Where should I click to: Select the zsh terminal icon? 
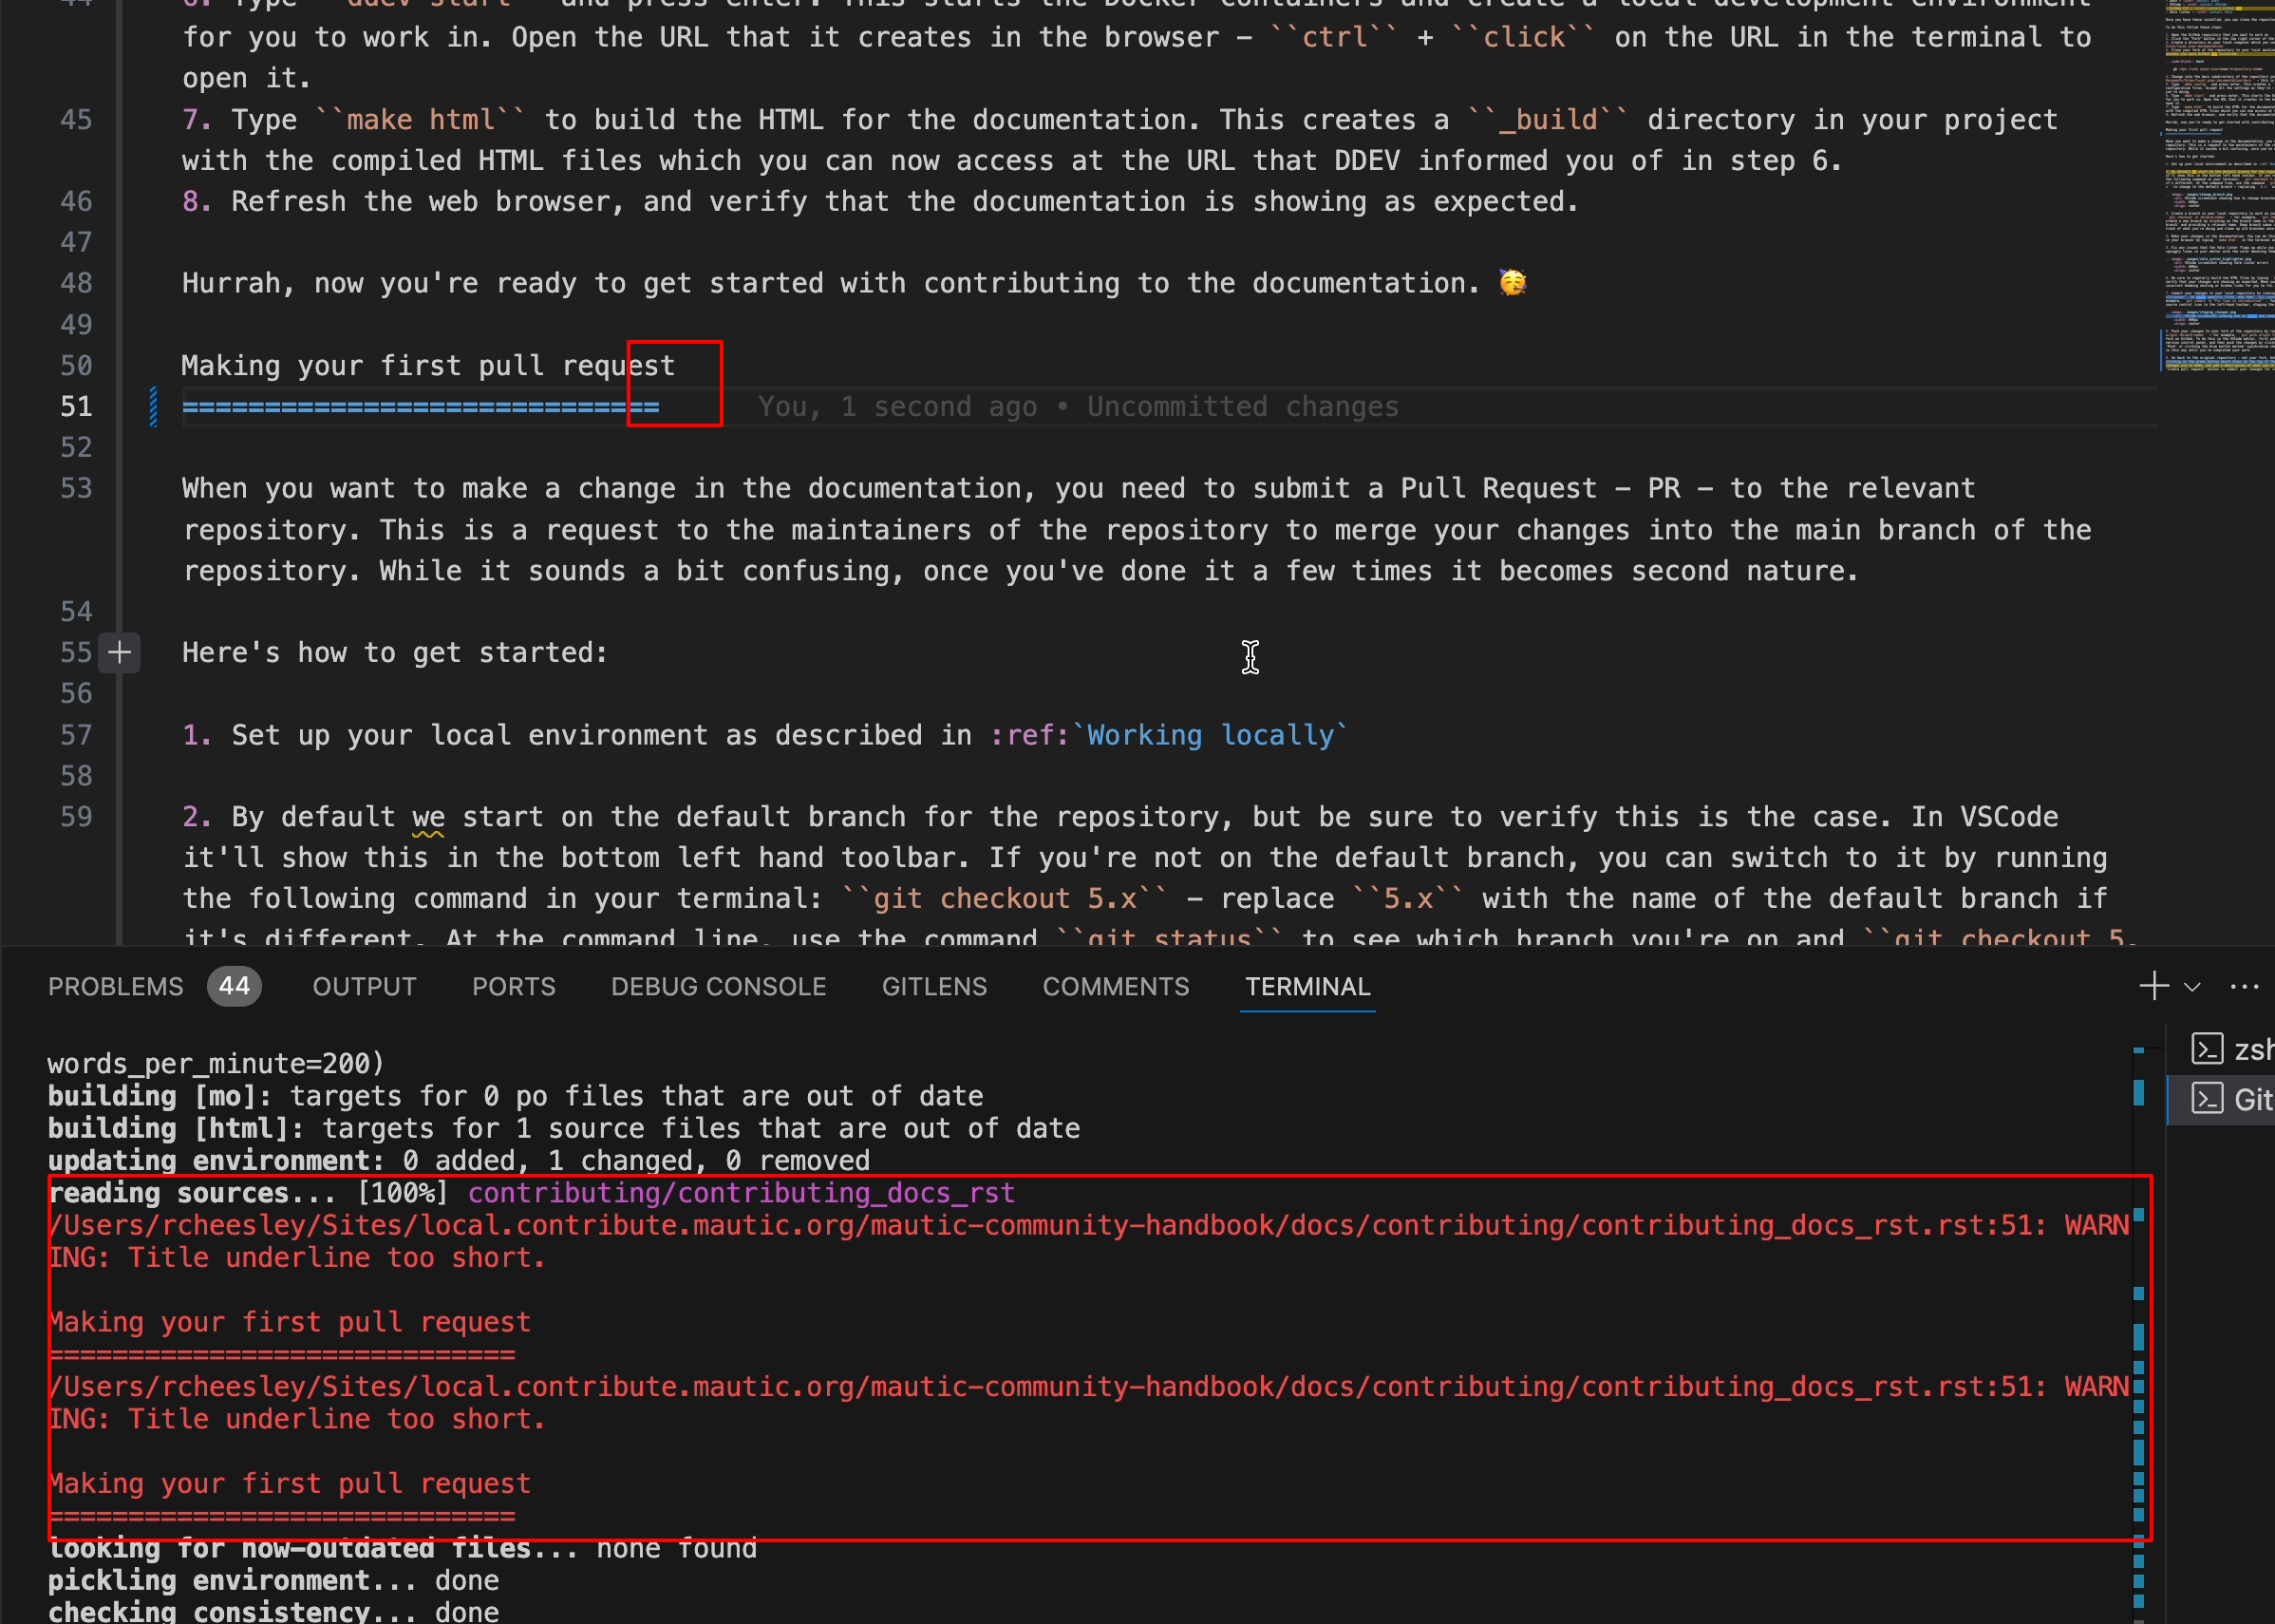click(x=2206, y=1048)
